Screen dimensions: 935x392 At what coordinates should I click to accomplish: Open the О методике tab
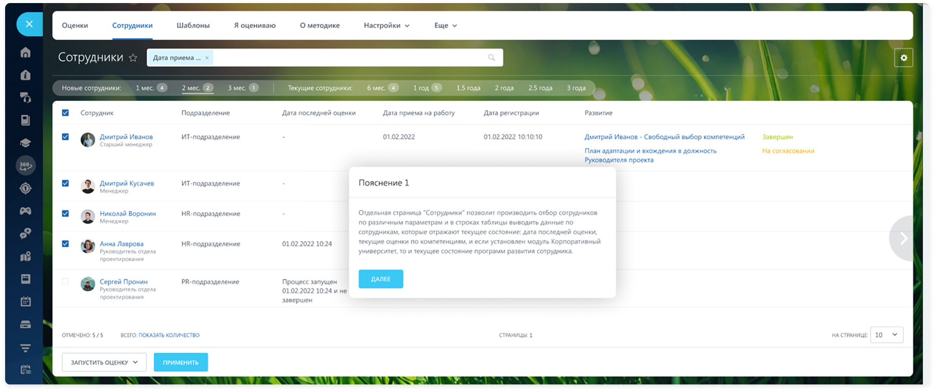(x=320, y=26)
